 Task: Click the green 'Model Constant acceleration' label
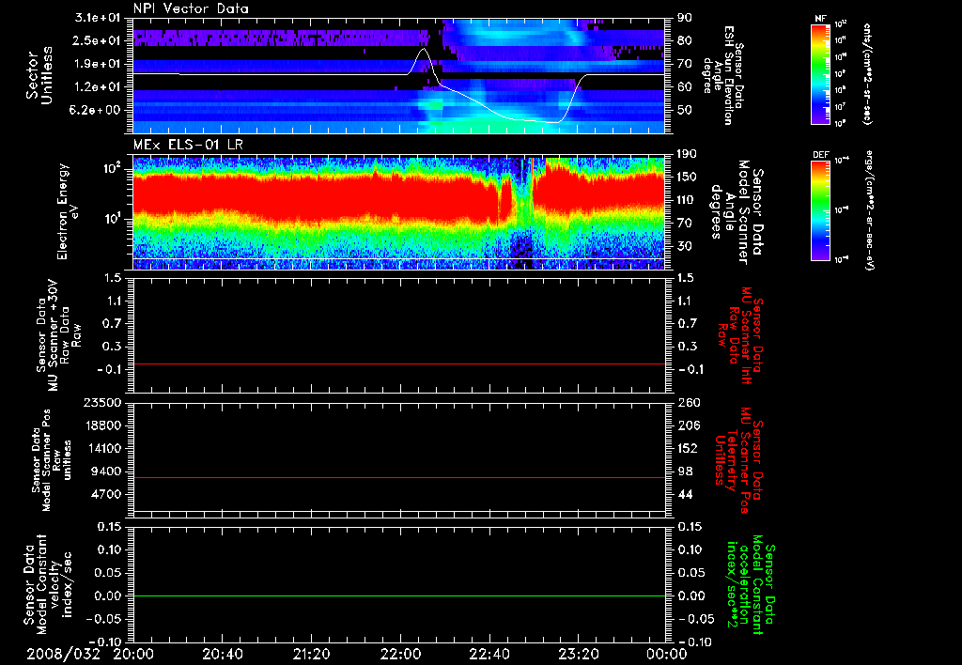click(751, 584)
